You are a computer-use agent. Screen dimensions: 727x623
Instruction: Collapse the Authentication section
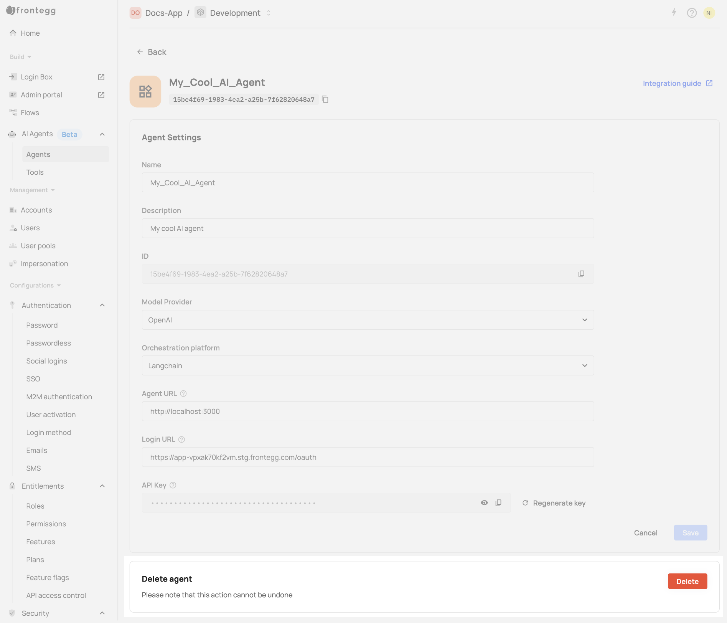point(102,305)
